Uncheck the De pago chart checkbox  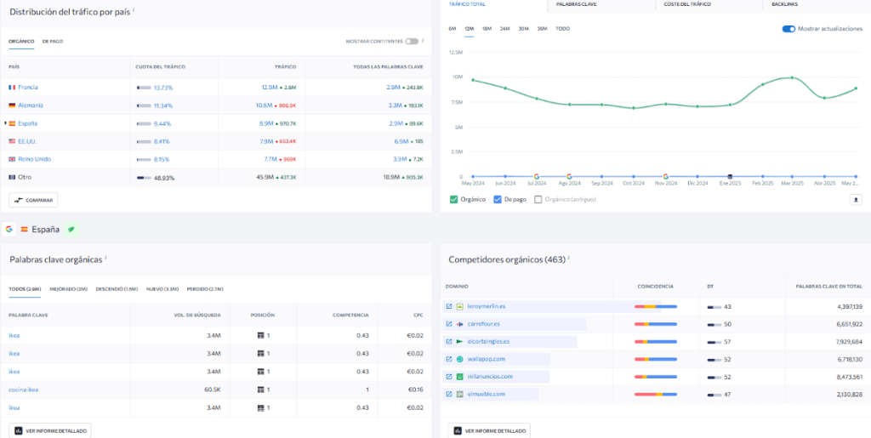(x=498, y=199)
